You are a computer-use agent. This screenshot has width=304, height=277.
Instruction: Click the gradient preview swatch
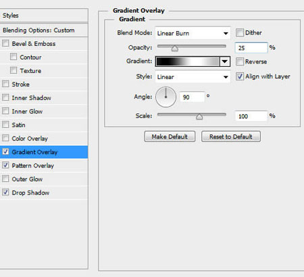188,61
